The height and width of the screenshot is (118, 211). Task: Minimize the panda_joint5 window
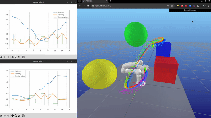coord(67,2)
